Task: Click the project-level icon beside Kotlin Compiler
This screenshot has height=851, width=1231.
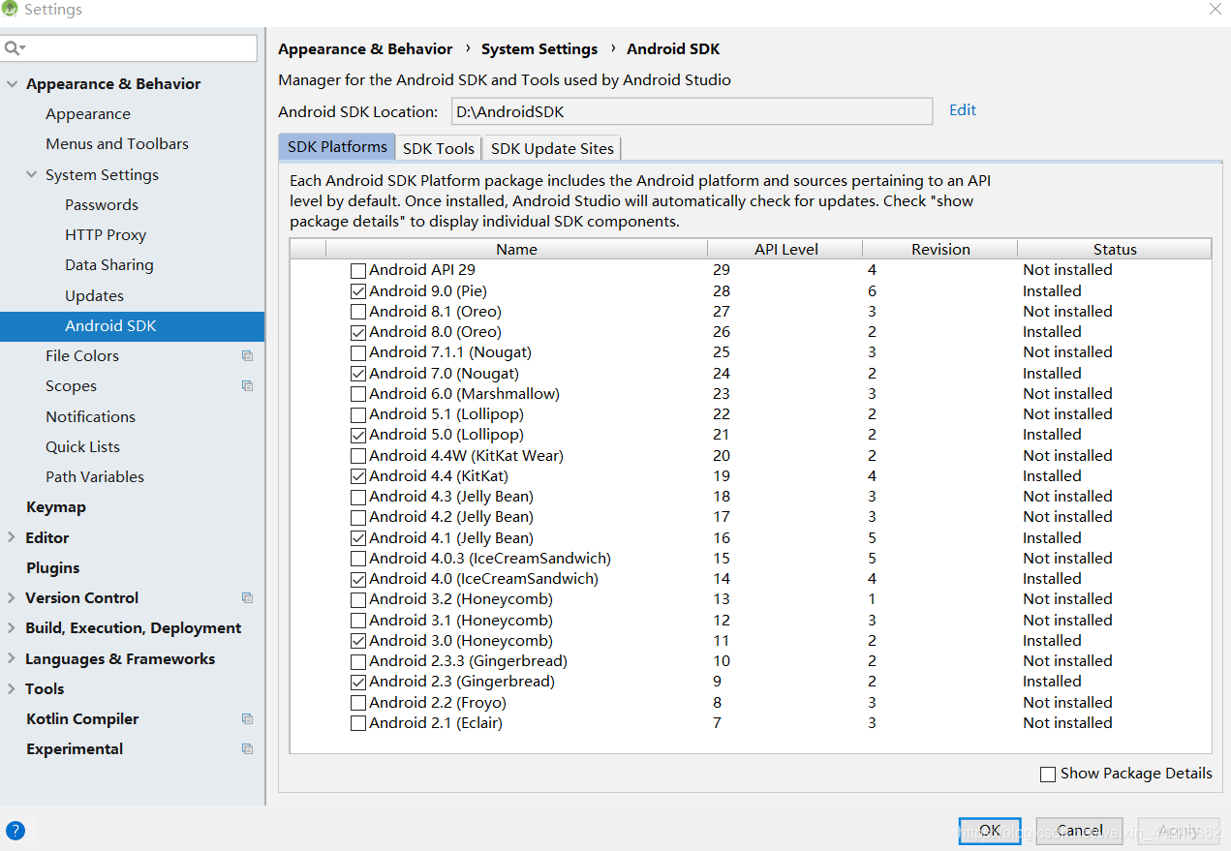Action: tap(247, 719)
